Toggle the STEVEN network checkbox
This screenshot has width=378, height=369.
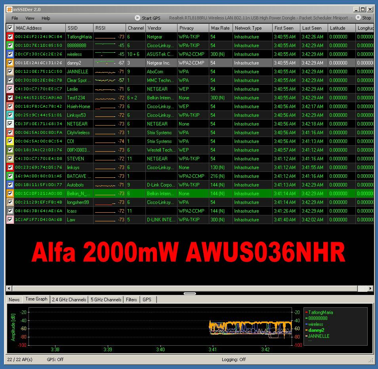pos(10,158)
